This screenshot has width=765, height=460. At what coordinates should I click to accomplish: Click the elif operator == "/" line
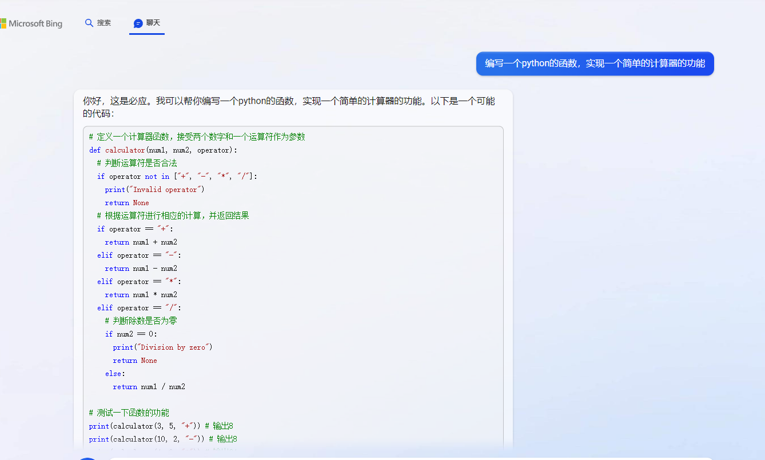139,308
